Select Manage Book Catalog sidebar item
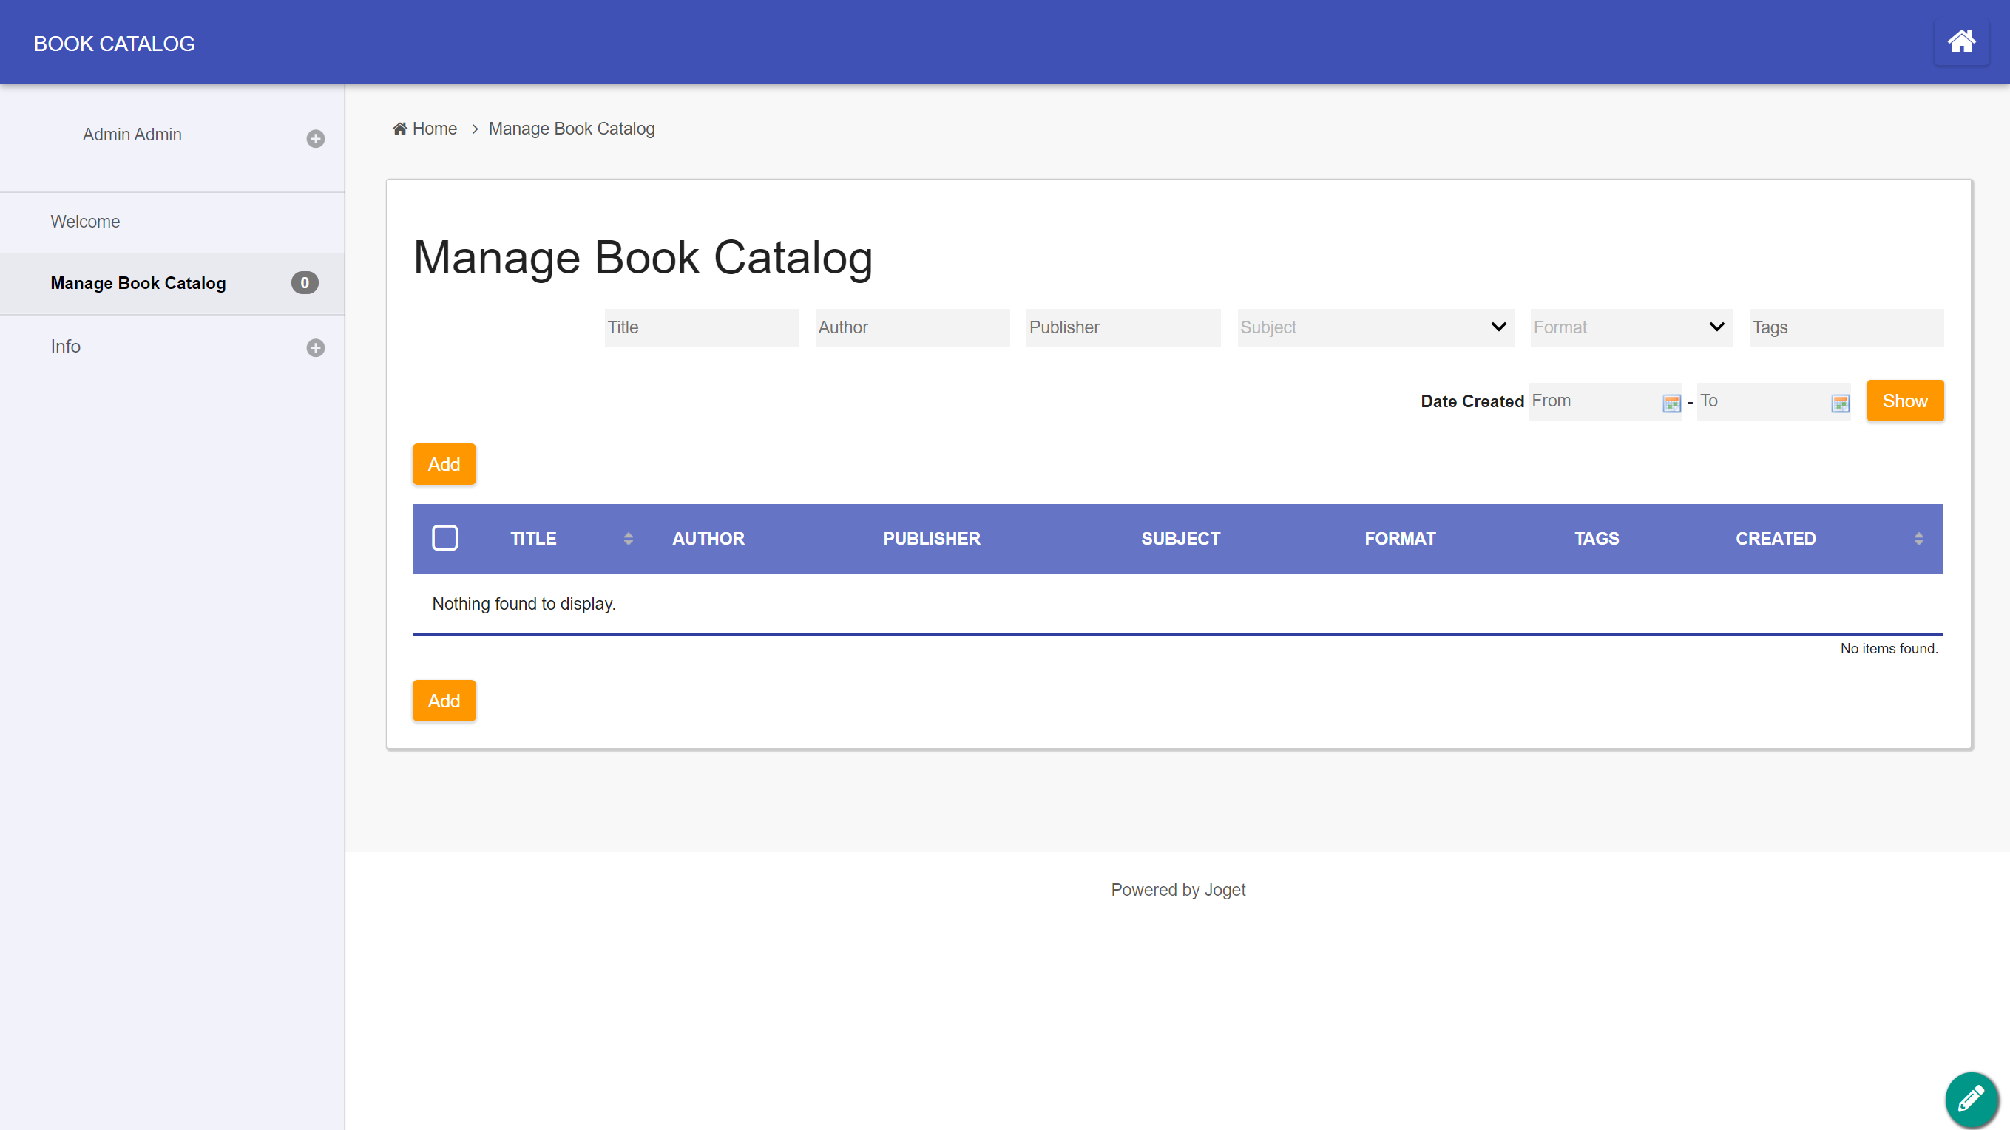The image size is (2010, 1130). 138,283
